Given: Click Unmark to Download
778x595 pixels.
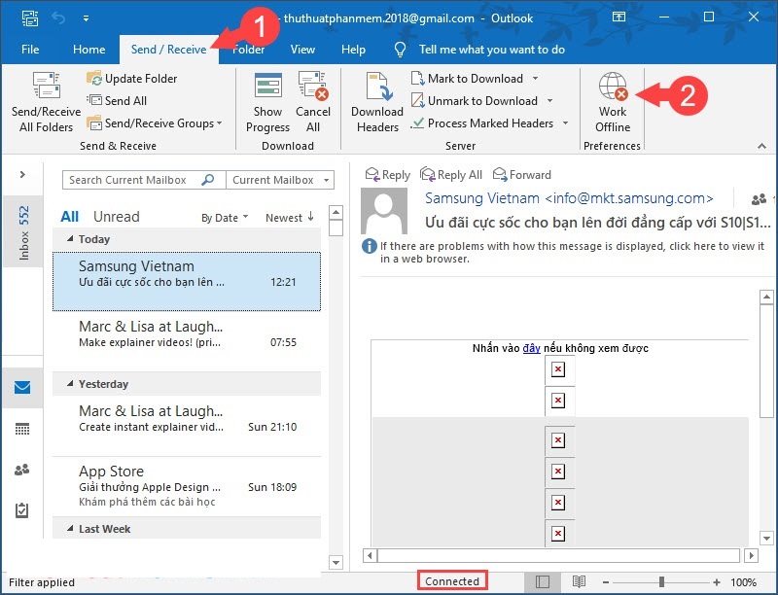Looking at the screenshot, I should [475, 101].
